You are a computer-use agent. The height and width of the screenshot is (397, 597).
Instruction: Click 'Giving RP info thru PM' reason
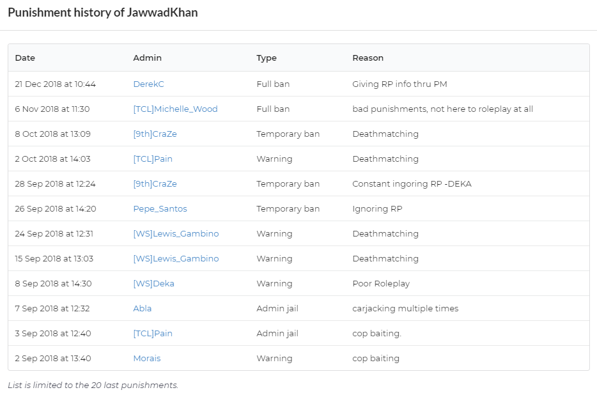[x=399, y=84]
